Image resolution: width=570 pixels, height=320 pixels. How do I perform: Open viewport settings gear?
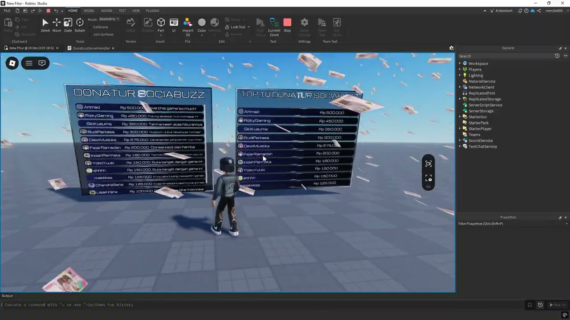tap(451, 48)
